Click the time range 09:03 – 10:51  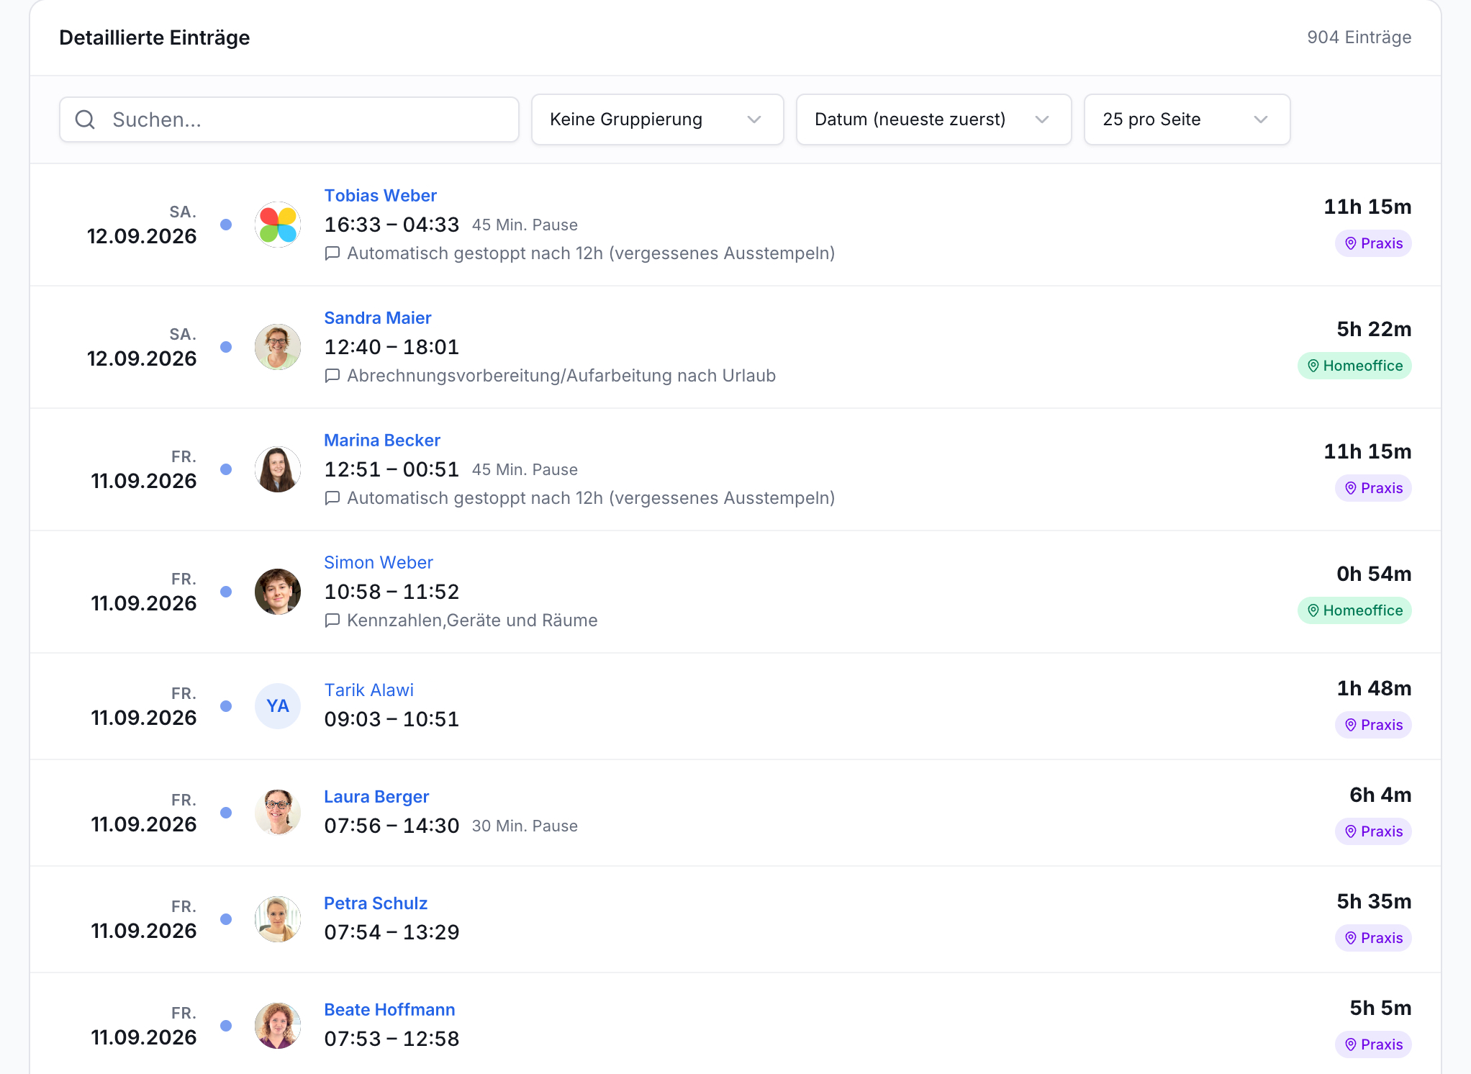(x=391, y=719)
